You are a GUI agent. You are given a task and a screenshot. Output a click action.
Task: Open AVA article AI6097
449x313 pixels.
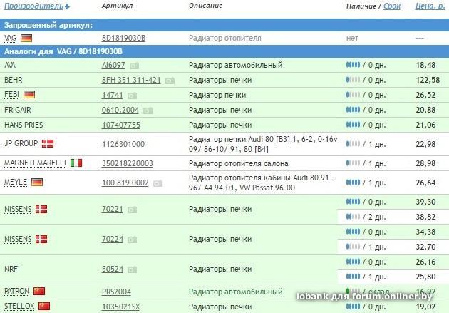coord(113,66)
